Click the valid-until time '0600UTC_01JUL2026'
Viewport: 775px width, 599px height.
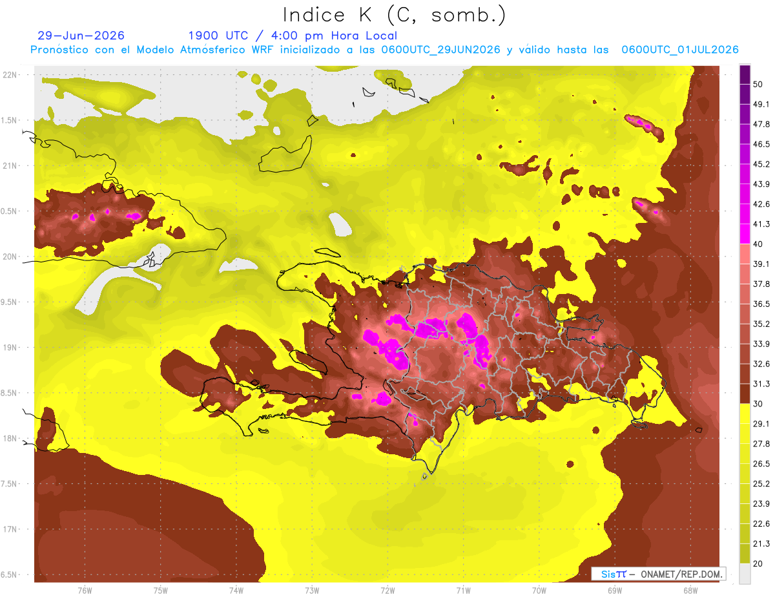680,50
